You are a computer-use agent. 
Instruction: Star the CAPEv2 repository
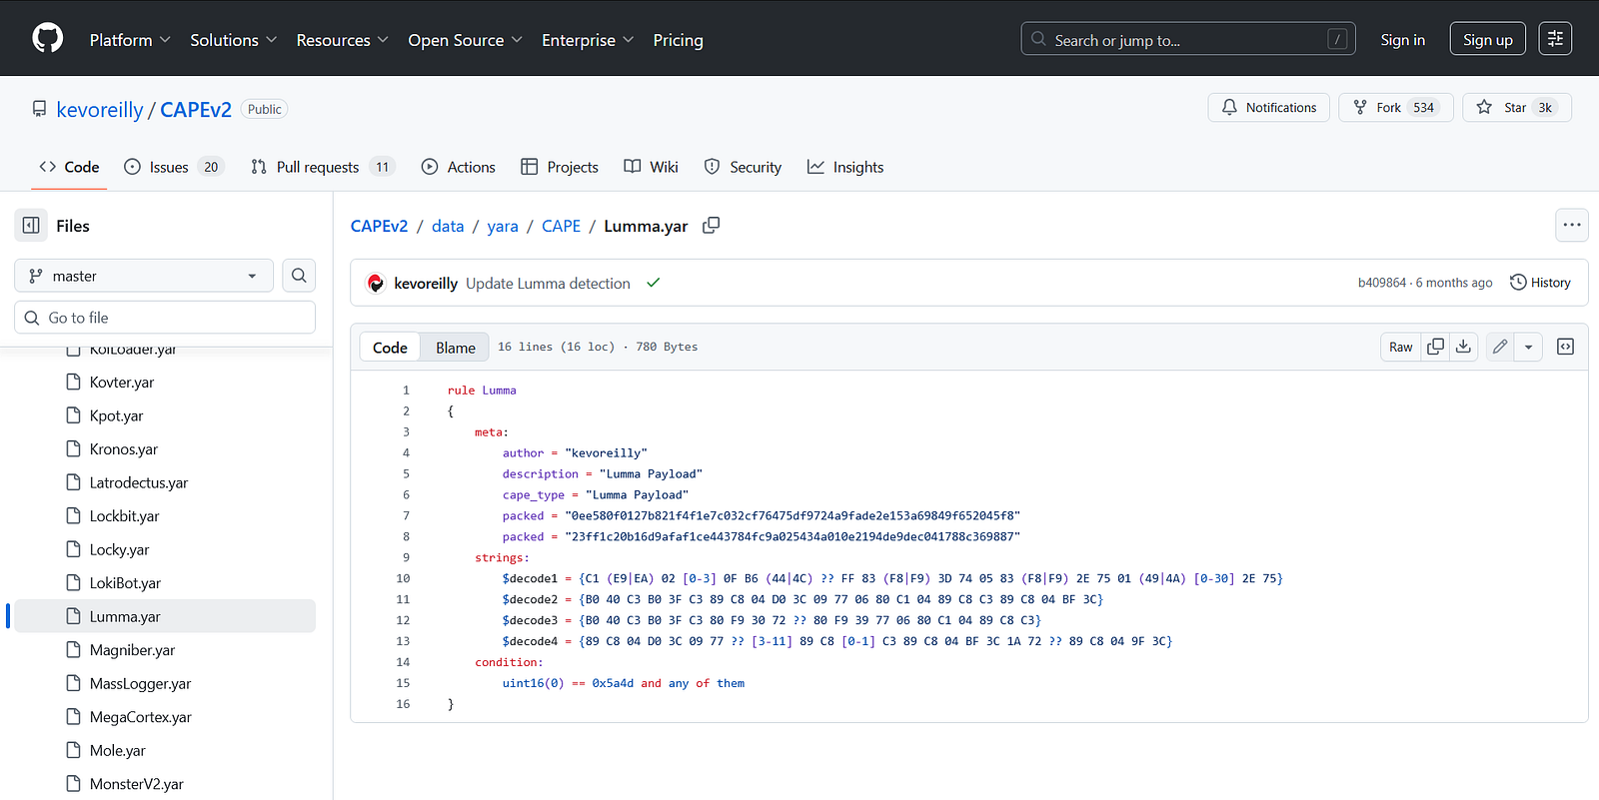(x=1517, y=108)
